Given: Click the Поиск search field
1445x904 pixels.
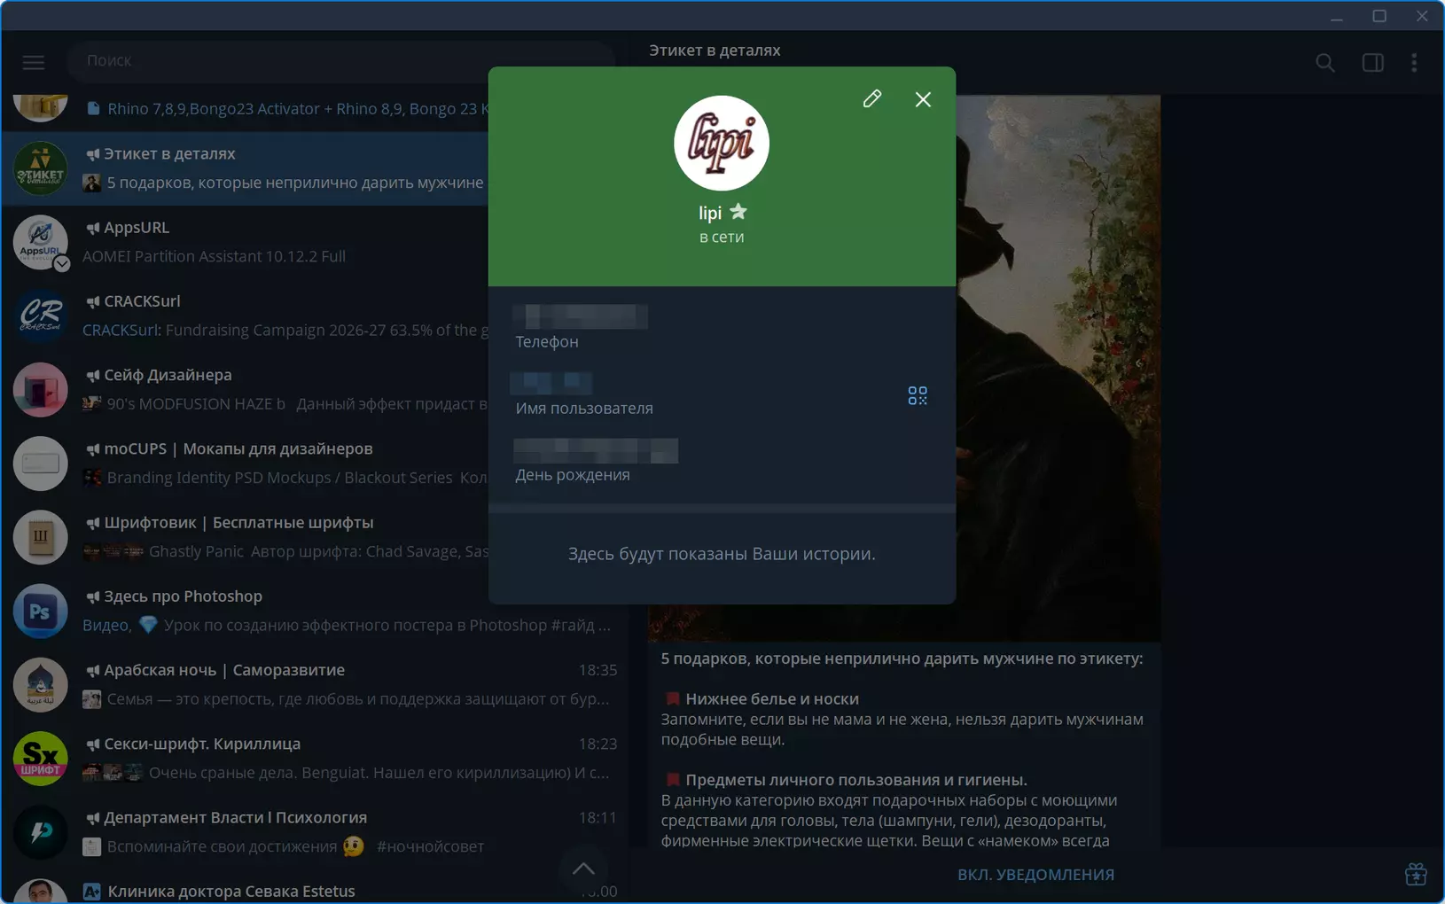Looking at the screenshot, I should (x=341, y=60).
